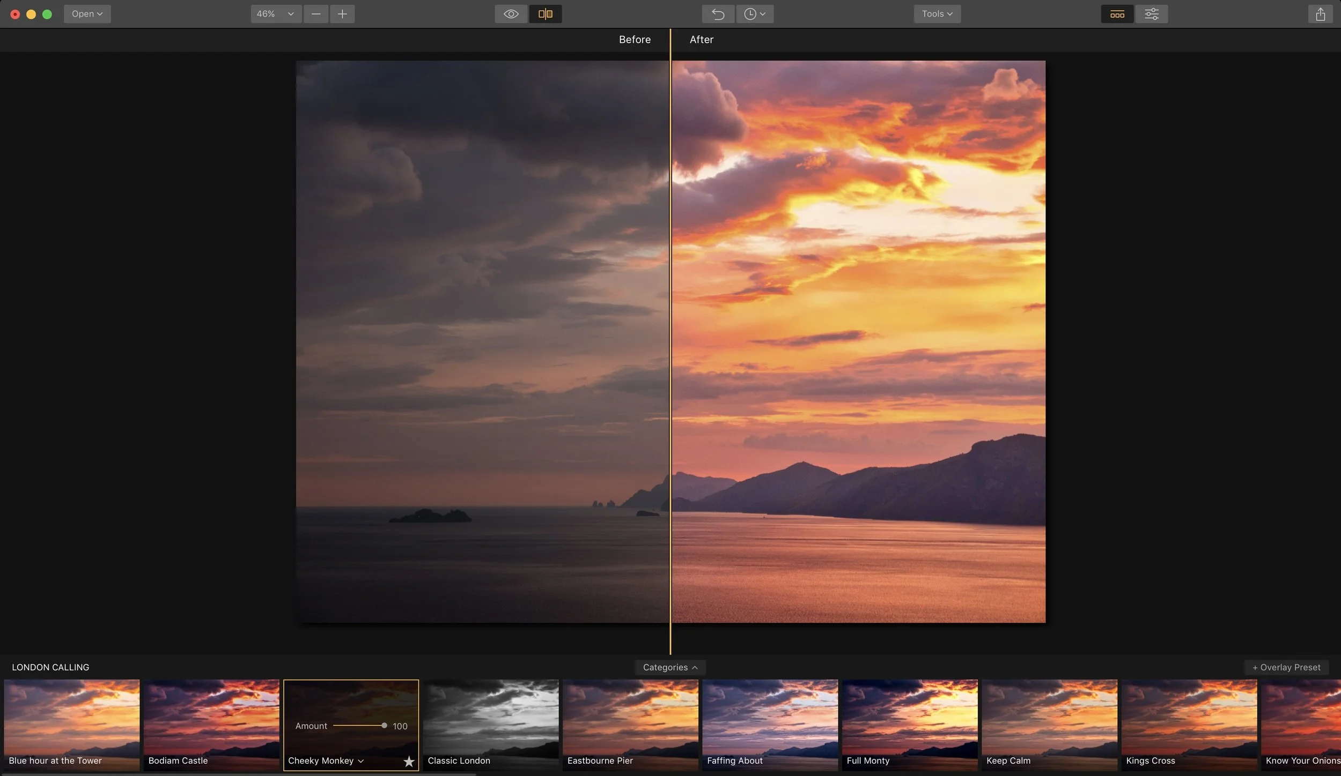Expand the Open file menu
The width and height of the screenshot is (1341, 776).
click(x=87, y=14)
